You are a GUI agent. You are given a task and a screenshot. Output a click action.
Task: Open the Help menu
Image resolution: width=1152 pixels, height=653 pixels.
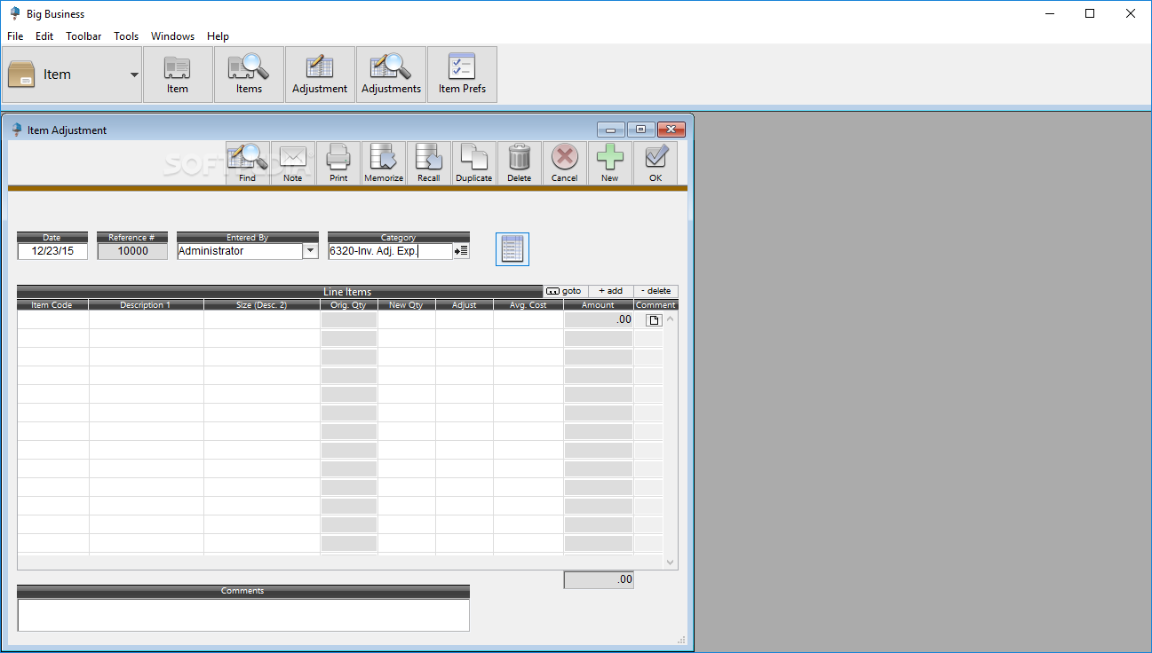coord(218,36)
